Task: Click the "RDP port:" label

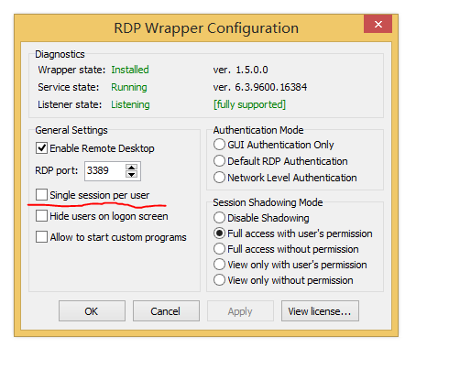Action: click(57, 170)
